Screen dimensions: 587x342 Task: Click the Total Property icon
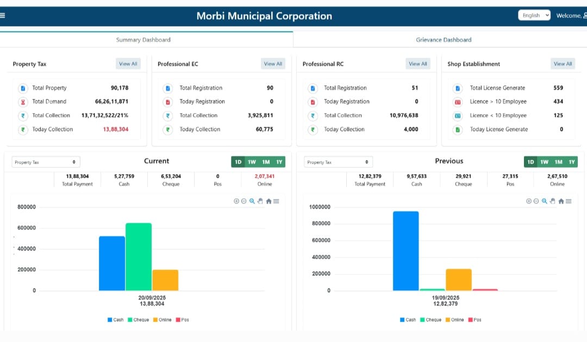click(23, 89)
